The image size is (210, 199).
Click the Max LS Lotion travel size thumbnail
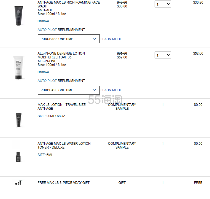click(x=18, y=120)
